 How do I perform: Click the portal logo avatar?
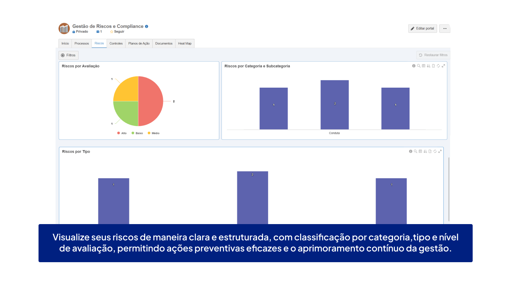point(64,28)
